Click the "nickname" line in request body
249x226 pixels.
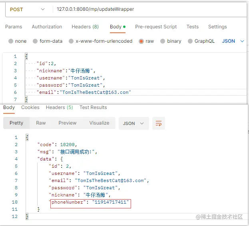click(x=66, y=71)
